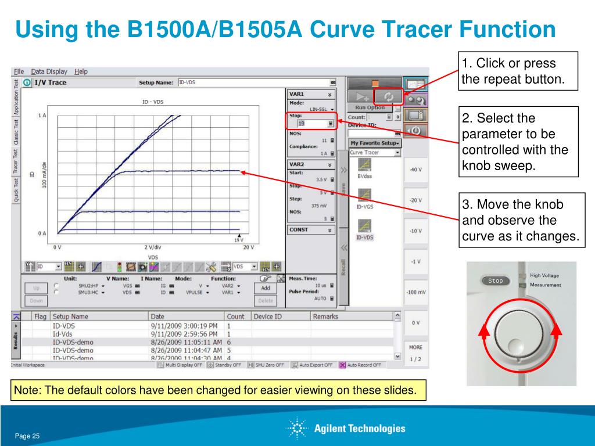Image resolution: width=595 pixels, height=446 pixels.
Task: Click the instrument configuration monitor icon
Action: tap(415, 115)
